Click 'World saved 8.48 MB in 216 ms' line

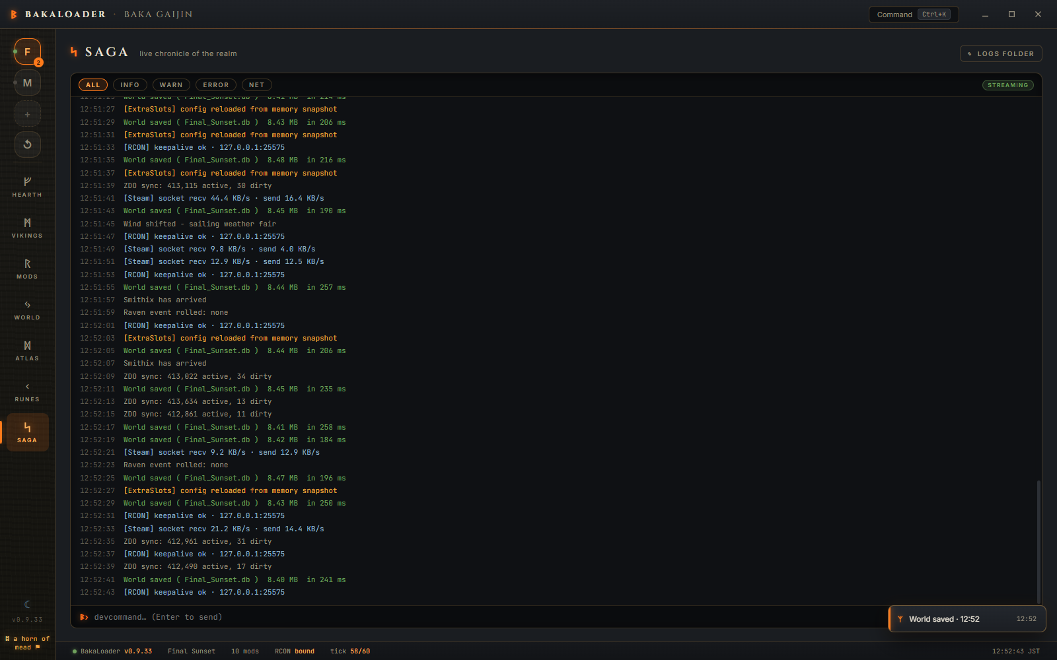[x=235, y=160]
